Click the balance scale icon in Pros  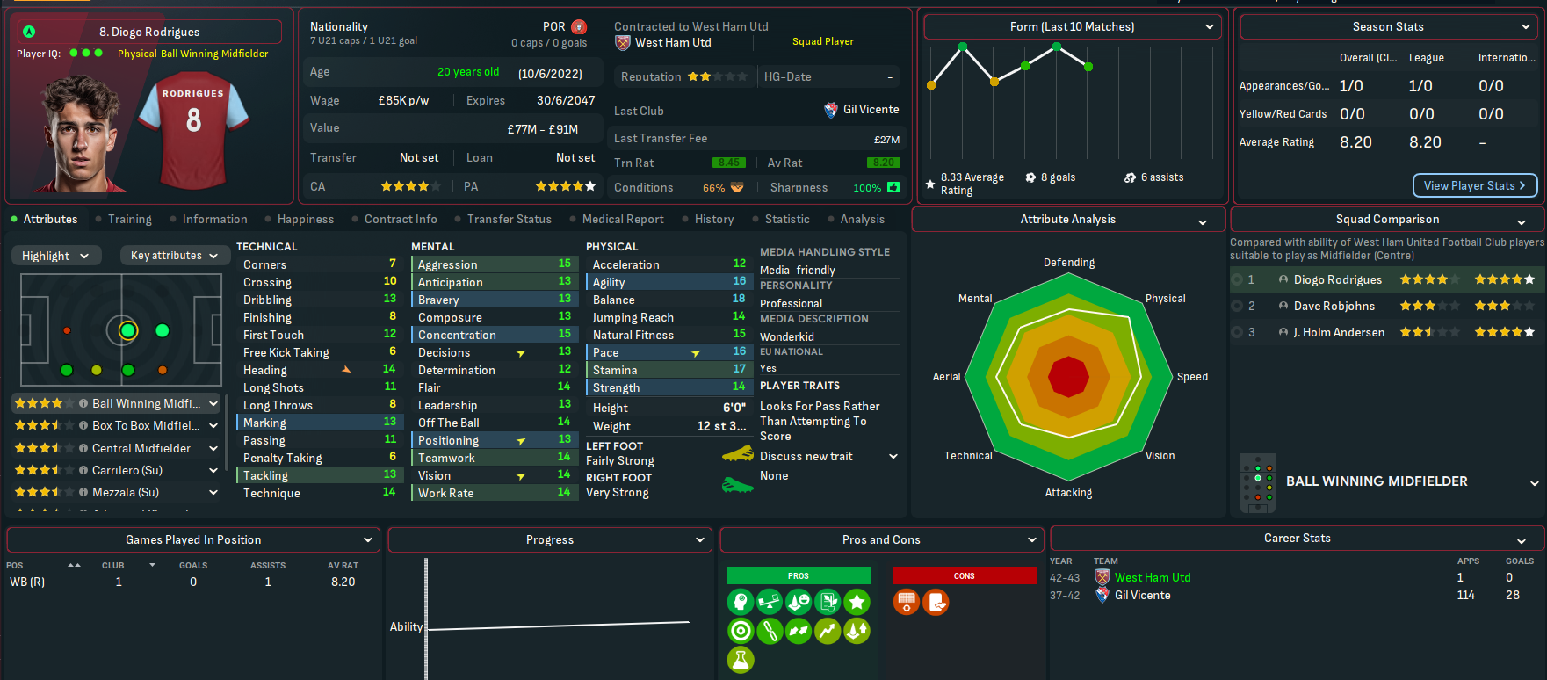pyautogui.click(x=770, y=602)
